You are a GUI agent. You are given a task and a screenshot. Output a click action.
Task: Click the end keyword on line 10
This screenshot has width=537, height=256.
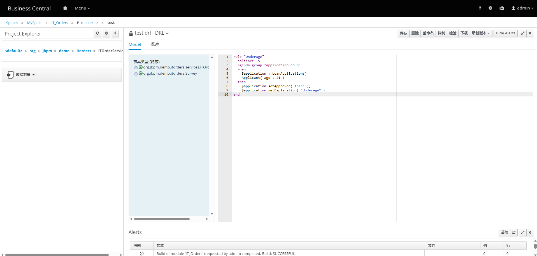click(237, 94)
